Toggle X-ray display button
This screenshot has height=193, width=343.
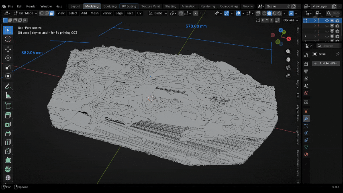(x=258, y=13)
